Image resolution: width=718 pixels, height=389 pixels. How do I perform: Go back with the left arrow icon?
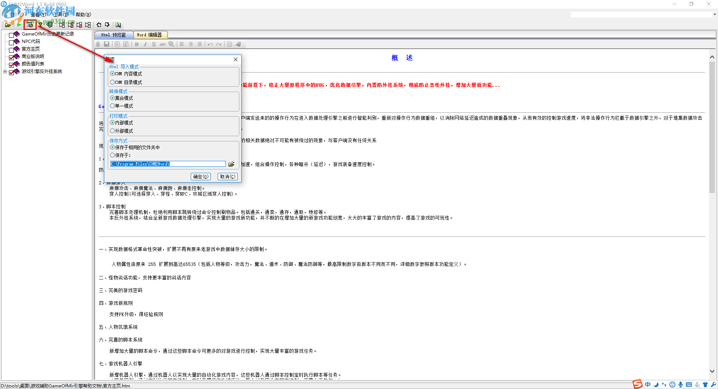pyautogui.click(x=99, y=25)
